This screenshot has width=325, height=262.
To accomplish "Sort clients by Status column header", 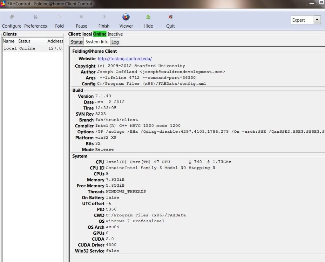I will (24, 41).
